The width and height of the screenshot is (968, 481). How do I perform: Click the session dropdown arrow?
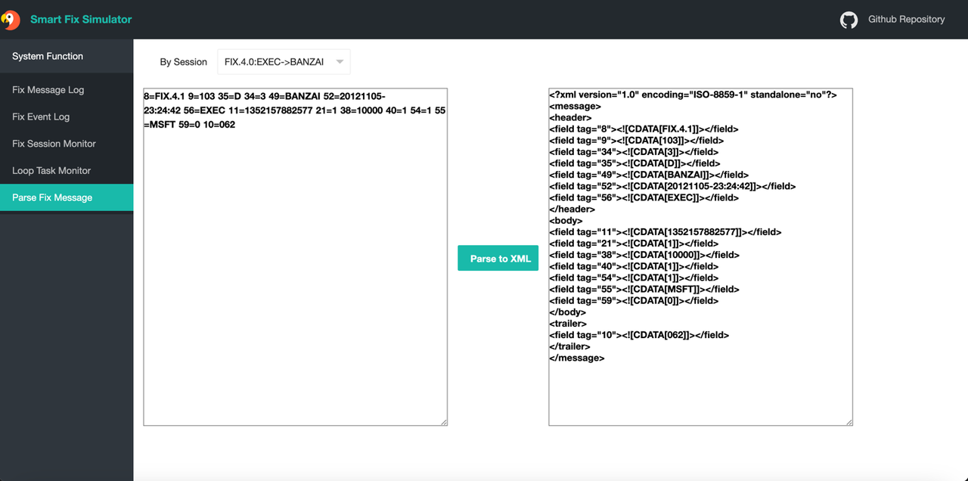point(340,62)
